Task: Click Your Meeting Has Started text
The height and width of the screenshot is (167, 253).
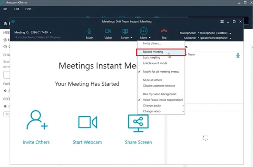Action: 87,84
